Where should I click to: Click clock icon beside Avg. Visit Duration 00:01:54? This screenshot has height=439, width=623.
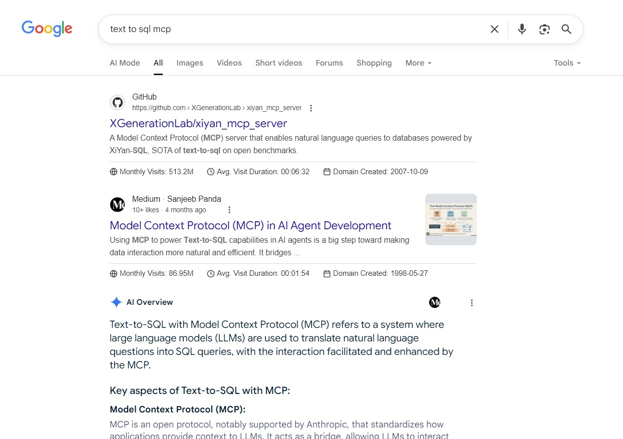pyautogui.click(x=211, y=273)
